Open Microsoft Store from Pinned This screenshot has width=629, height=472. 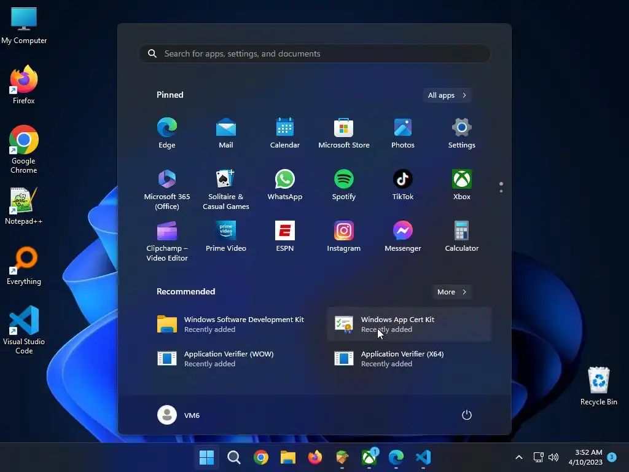(344, 133)
